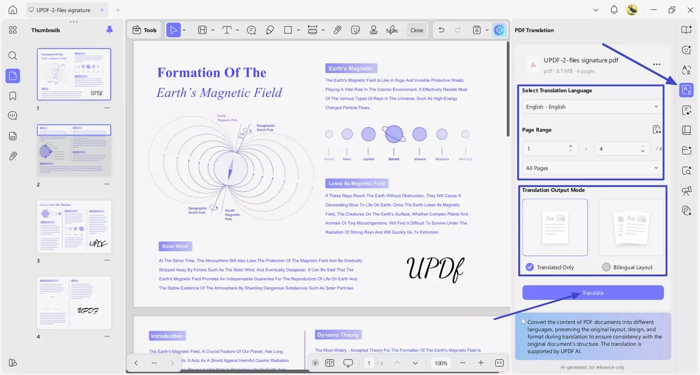Open more options for page 2 thumbnail

tap(107, 184)
